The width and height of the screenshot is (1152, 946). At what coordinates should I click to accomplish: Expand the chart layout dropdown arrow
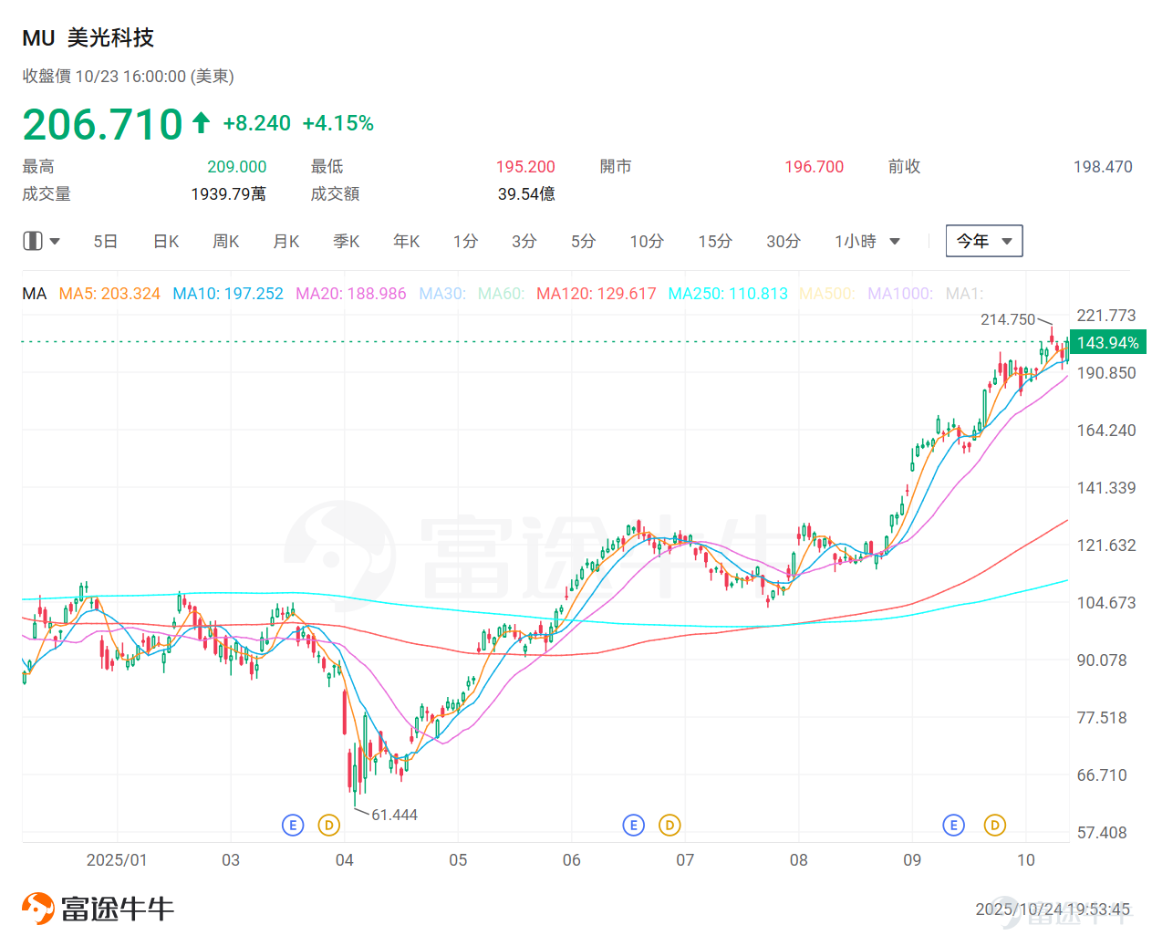[55, 242]
